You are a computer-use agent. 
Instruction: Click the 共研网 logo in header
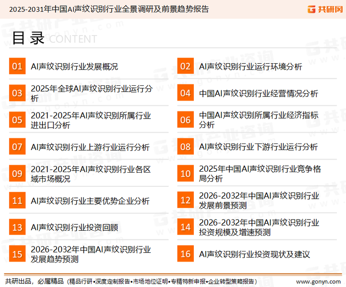coord(325,9)
